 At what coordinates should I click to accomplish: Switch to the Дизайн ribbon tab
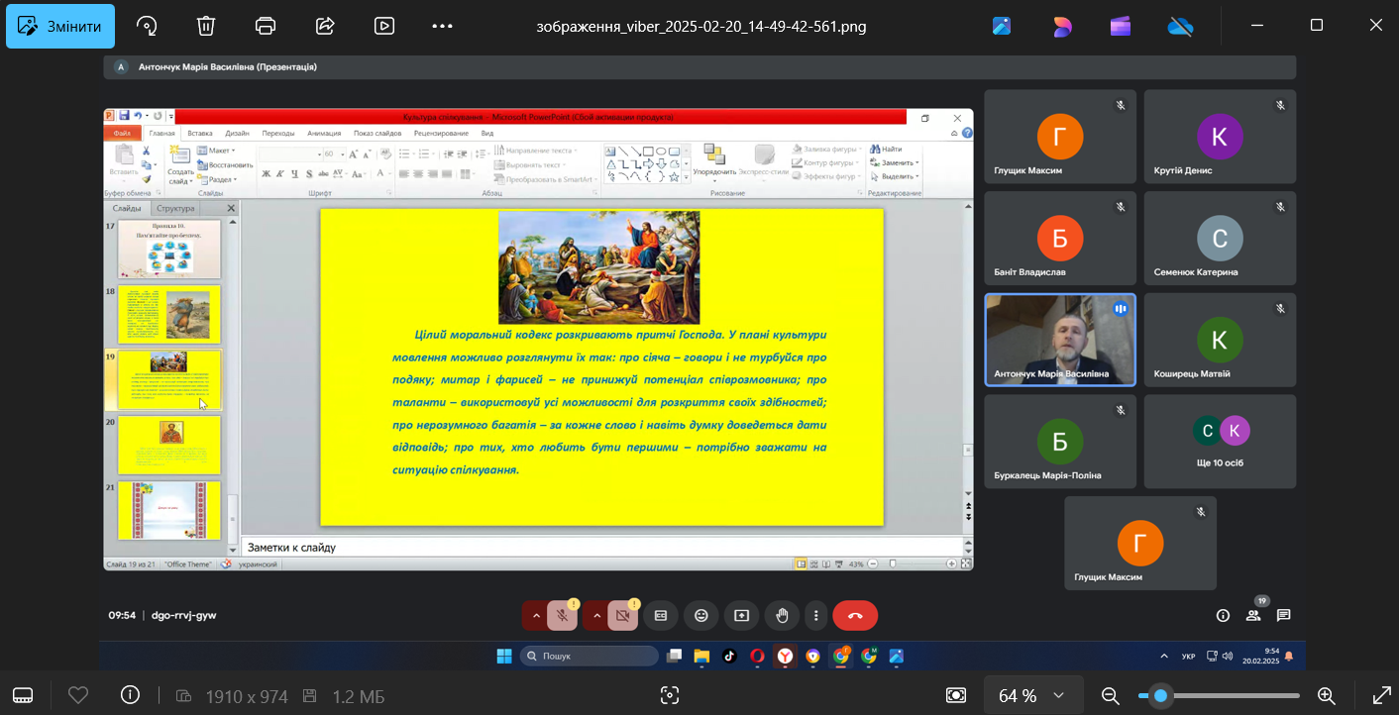point(237,133)
